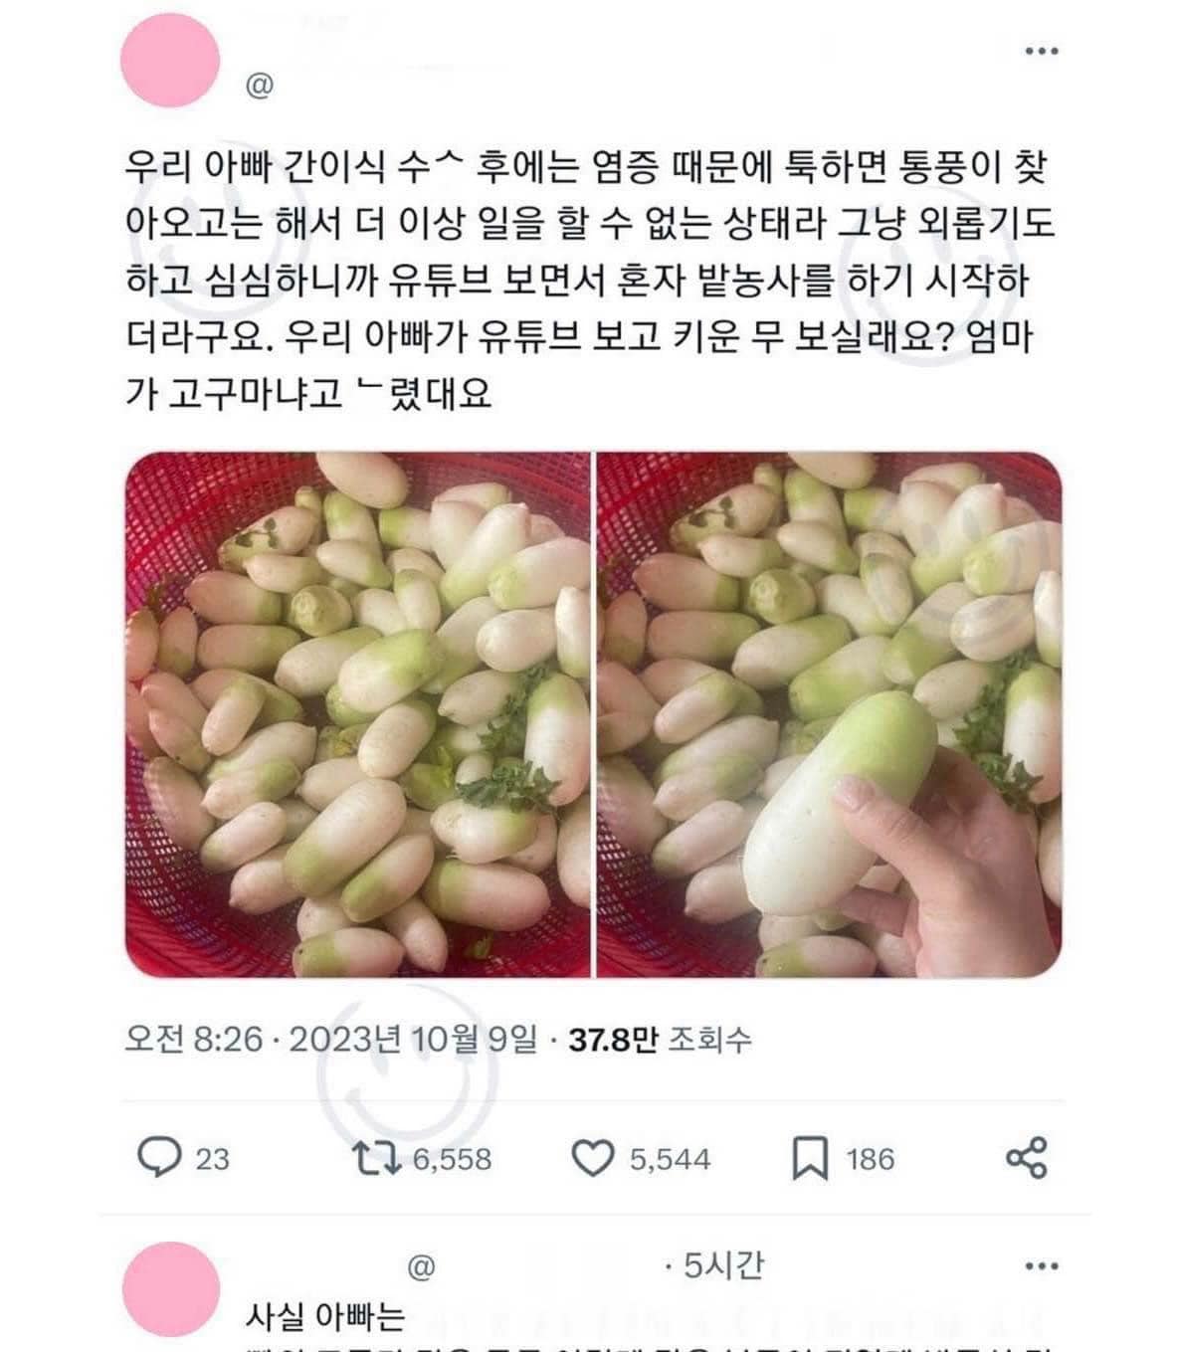The image size is (1177, 1352).
Task: Click the tweet timestamp 오전 8:26 · 2023년 10월 9일
Action: [x=330, y=1040]
